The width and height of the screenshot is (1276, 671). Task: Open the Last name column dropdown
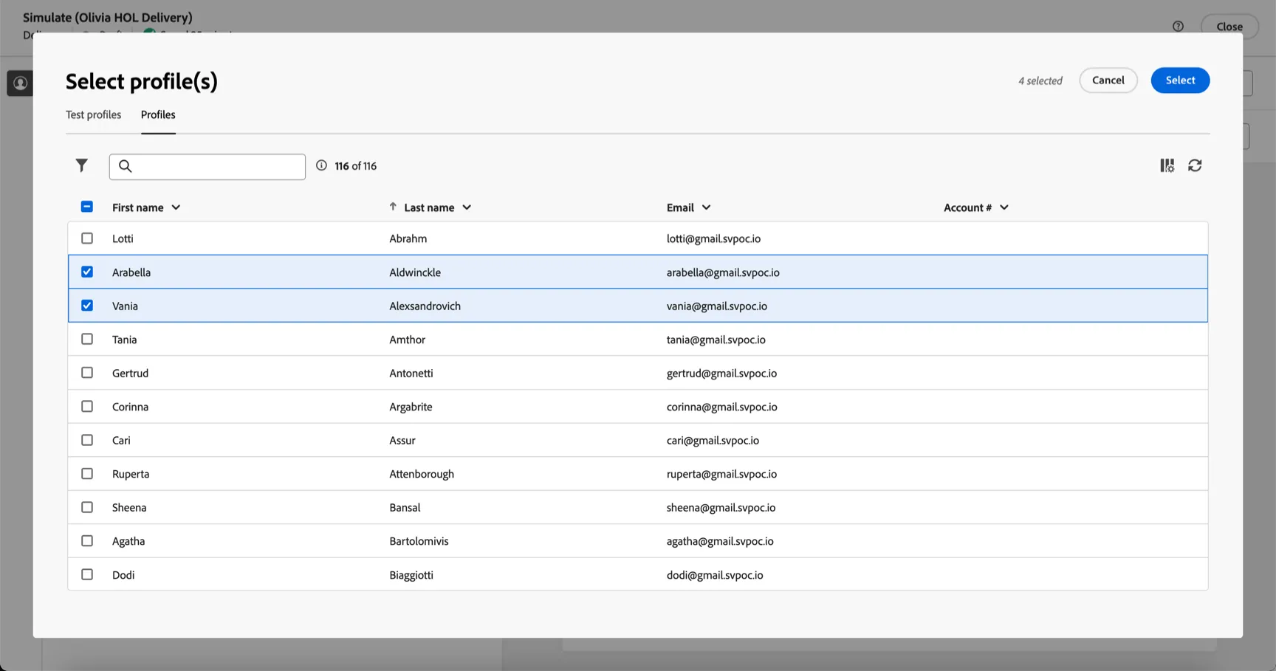(x=467, y=207)
